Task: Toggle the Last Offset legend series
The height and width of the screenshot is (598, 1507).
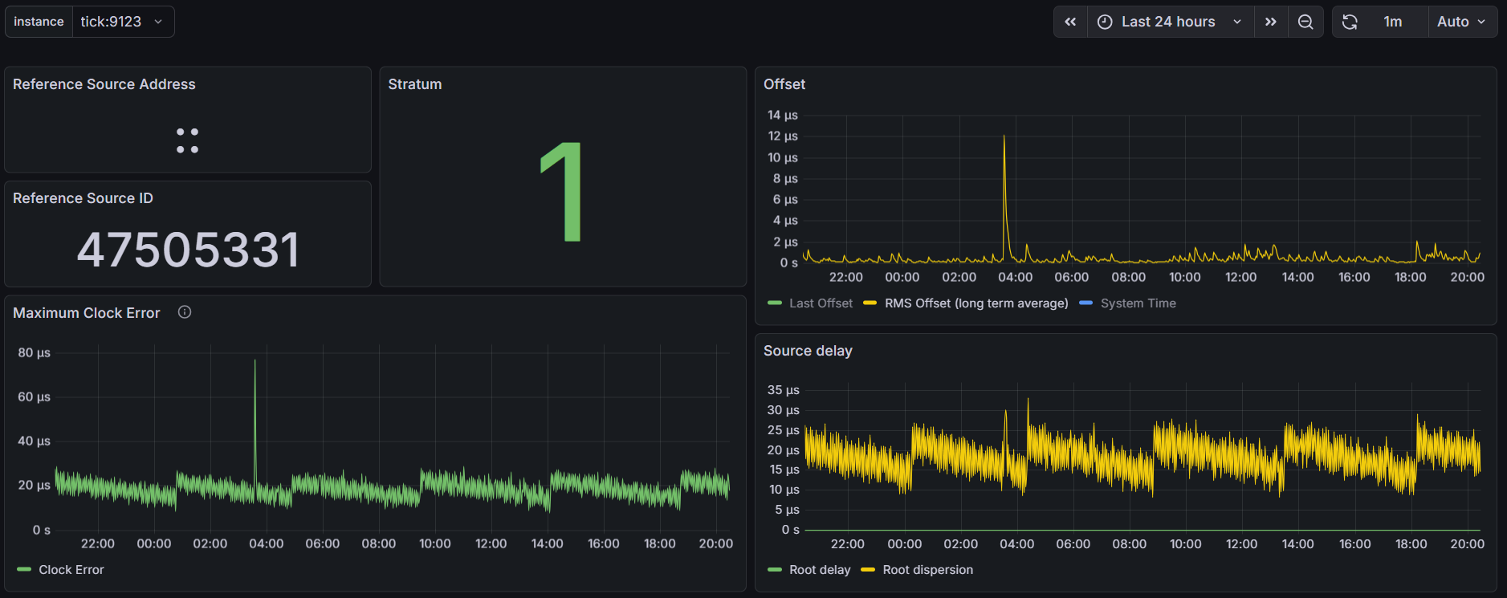Action: [821, 303]
